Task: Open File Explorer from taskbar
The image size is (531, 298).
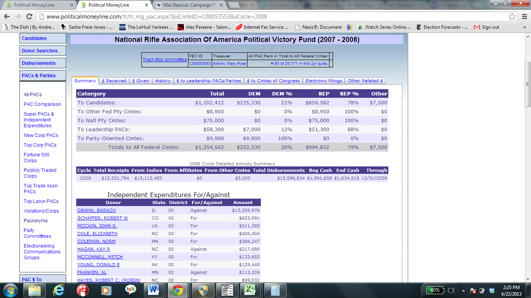Action: point(35,290)
